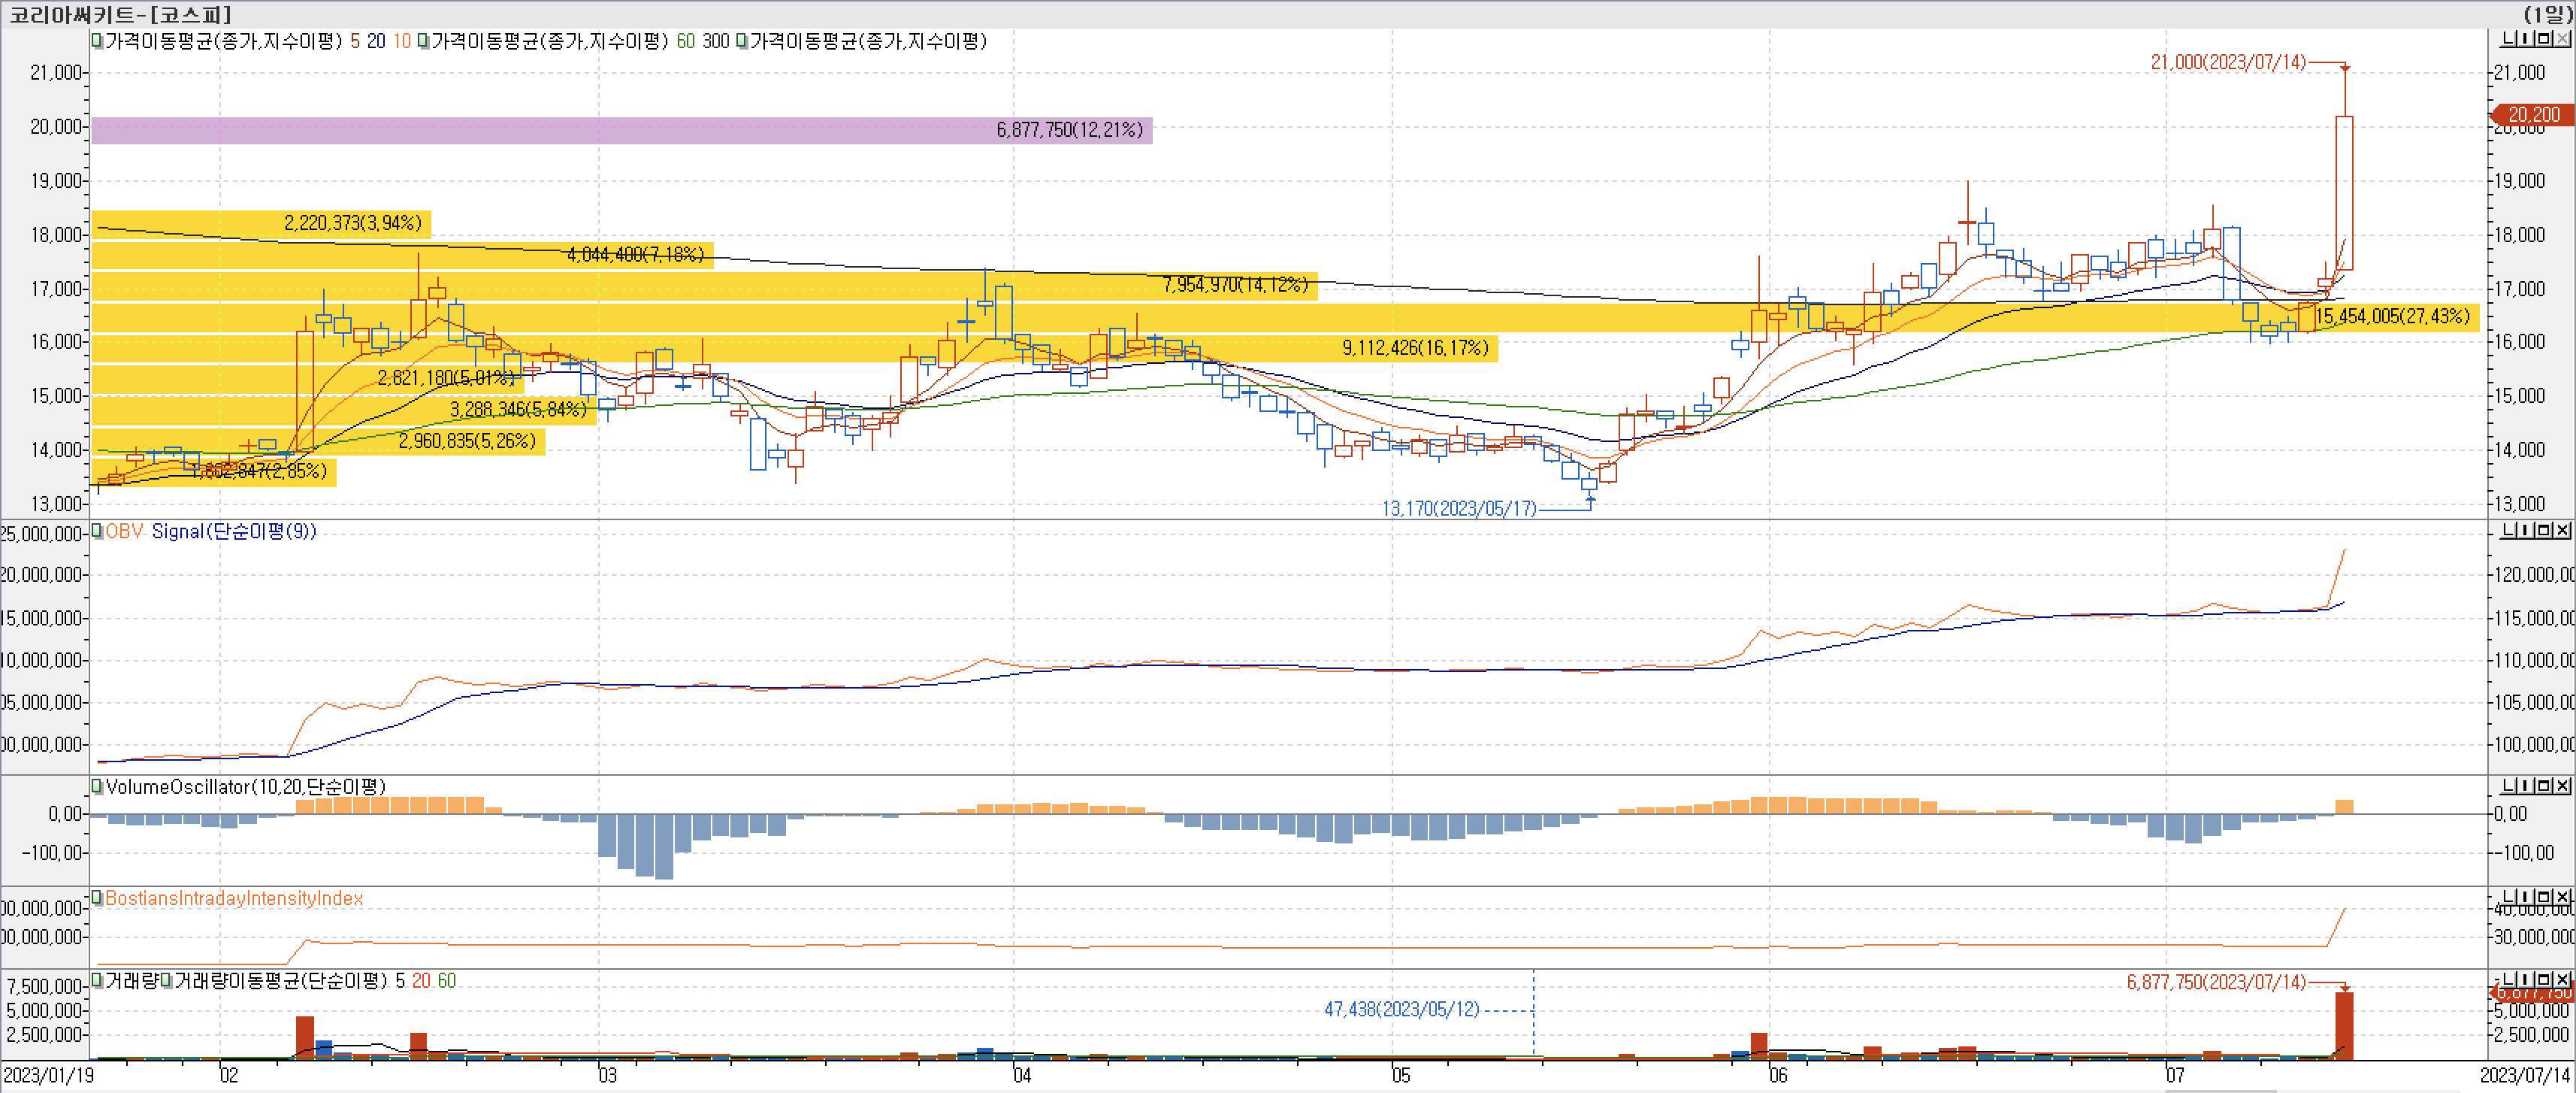The width and height of the screenshot is (2576, 1093).
Task: Maximize the volume (거래량) panel at bottom
Action: coord(2545,979)
